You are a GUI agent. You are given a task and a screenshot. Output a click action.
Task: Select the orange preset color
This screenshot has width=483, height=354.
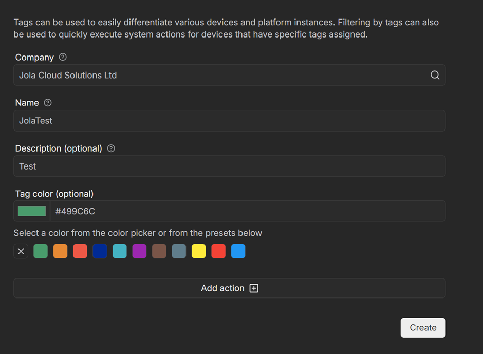point(60,251)
